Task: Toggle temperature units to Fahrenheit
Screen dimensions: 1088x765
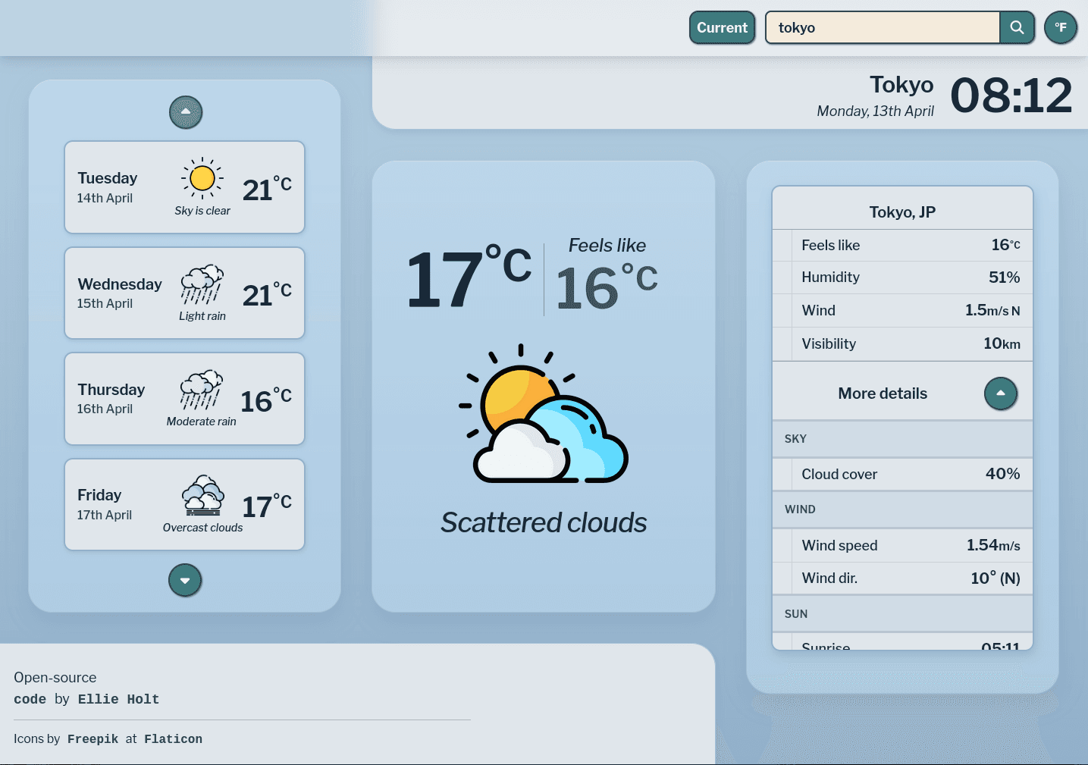Action: (x=1060, y=27)
